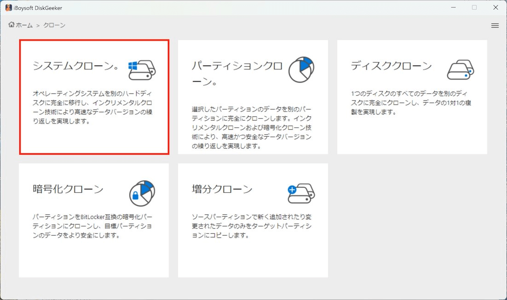Click the Encrypted Clone padlock pie icon
Screen dimensions: 507x300
click(142, 193)
